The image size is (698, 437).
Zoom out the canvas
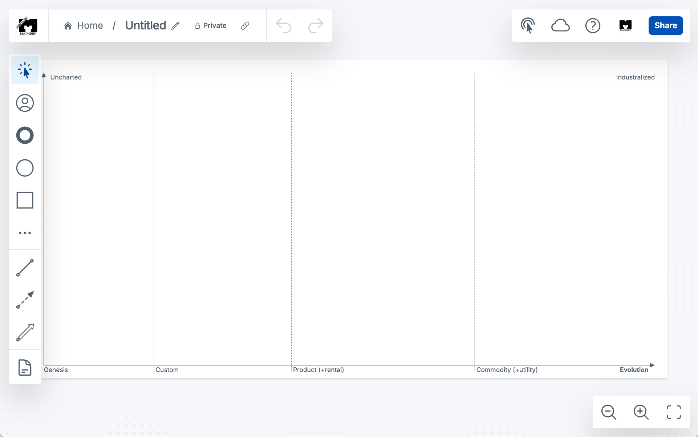(x=609, y=412)
